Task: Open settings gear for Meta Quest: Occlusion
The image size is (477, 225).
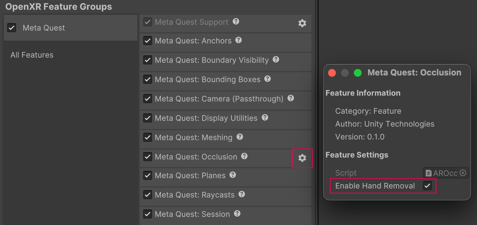Action: 302,158
